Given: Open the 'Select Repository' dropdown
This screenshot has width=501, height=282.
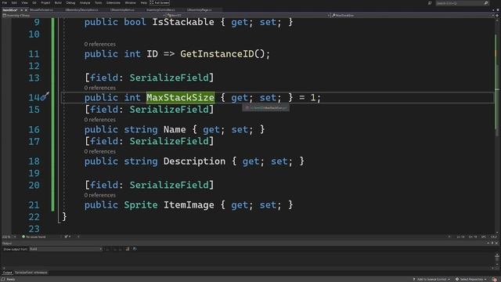Looking at the screenshot, I should coord(471,280).
